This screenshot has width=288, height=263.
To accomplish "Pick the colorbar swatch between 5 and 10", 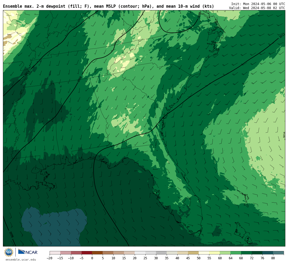I will (108, 253).
